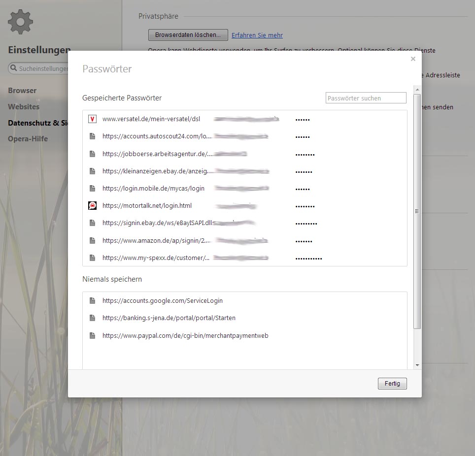Click the Browserdaten löschen button
This screenshot has width=475, height=456.
point(188,35)
